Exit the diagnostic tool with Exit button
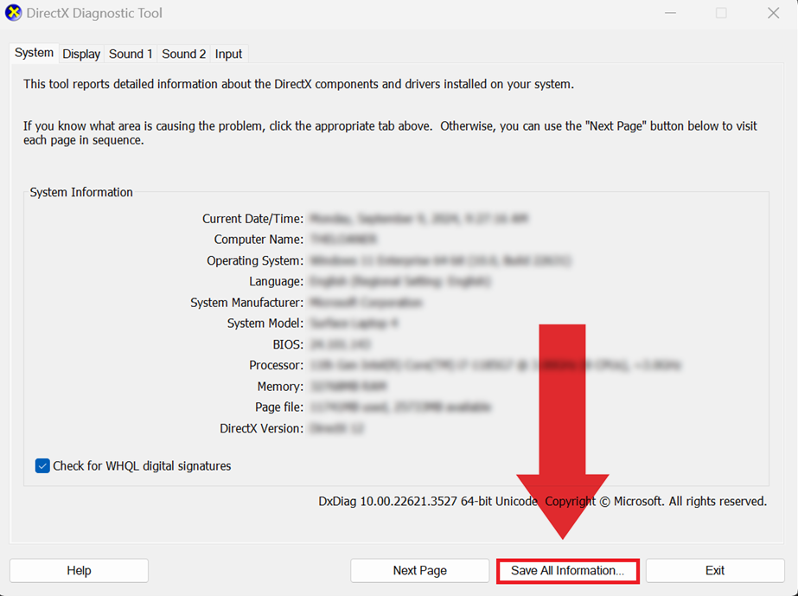This screenshot has height=596, width=798. (715, 571)
